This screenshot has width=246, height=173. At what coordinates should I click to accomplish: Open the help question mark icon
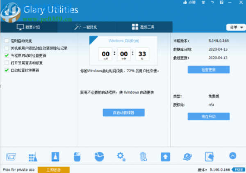coord(221,2)
